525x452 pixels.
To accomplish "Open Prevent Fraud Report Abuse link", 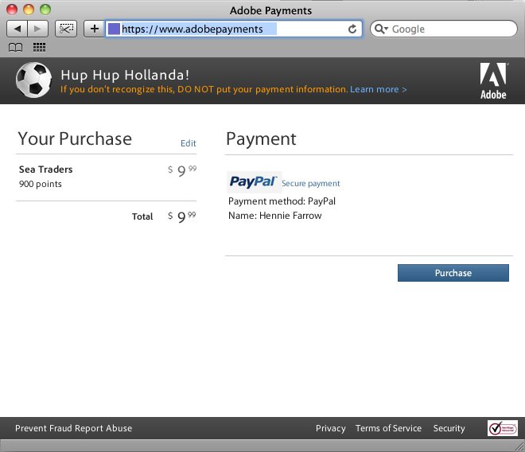I will (74, 428).
